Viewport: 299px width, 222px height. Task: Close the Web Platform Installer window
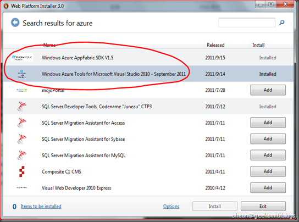coord(285,4)
